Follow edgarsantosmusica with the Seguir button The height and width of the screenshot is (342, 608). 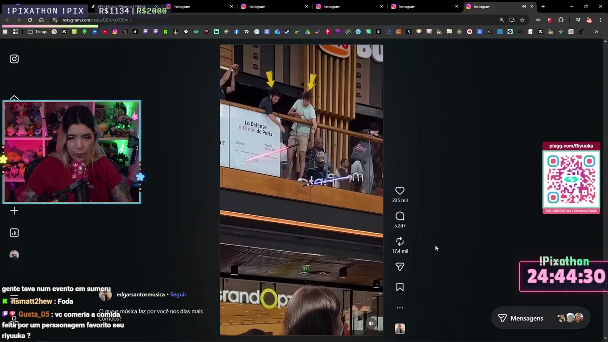pyautogui.click(x=178, y=294)
